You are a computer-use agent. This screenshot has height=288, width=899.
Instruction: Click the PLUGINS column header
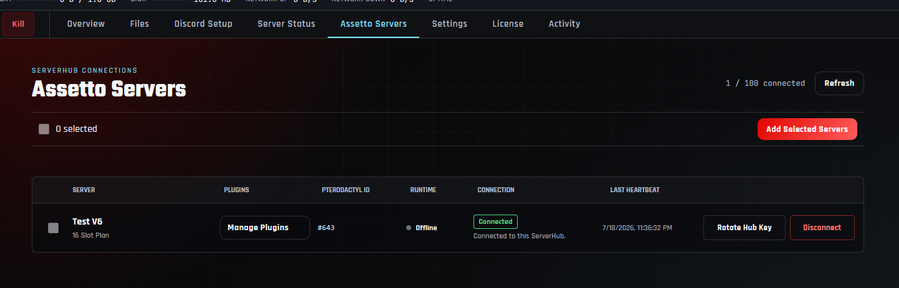(236, 190)
